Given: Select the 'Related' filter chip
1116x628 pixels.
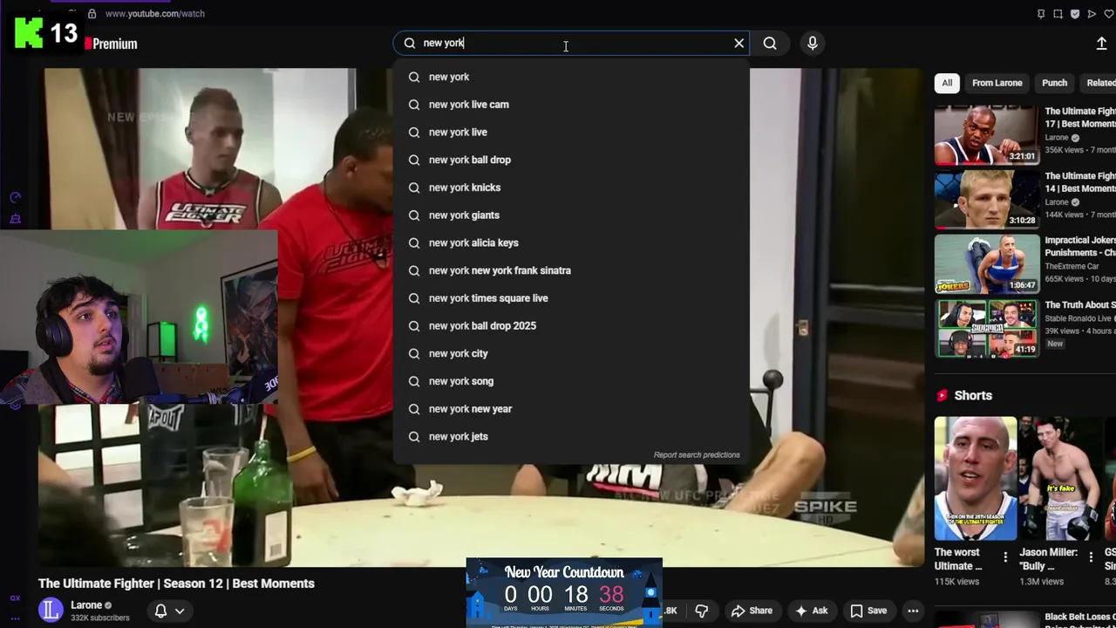Looking at the screenshot, I should [x=1099, y=83].
